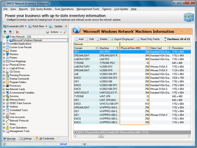The width and height of the screenshot is (197, 148).
Task: Open the SQL Query Builder menu
Action: click(41, 9)
